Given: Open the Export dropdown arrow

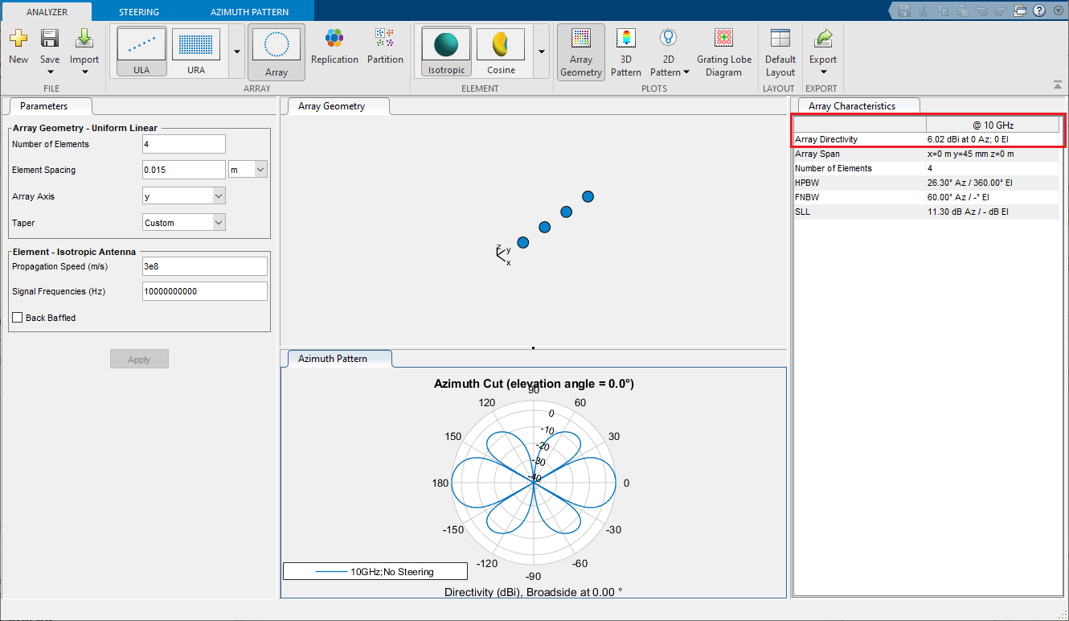Looking at the screenshot, I should [x=823, y=72].
